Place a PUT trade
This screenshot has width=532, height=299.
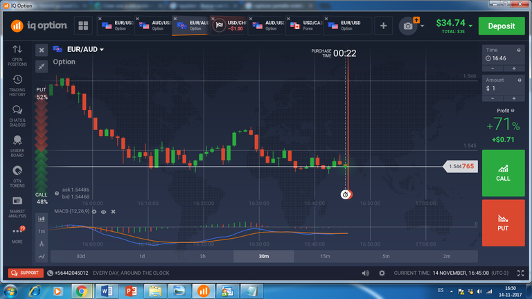pos(503,223)
